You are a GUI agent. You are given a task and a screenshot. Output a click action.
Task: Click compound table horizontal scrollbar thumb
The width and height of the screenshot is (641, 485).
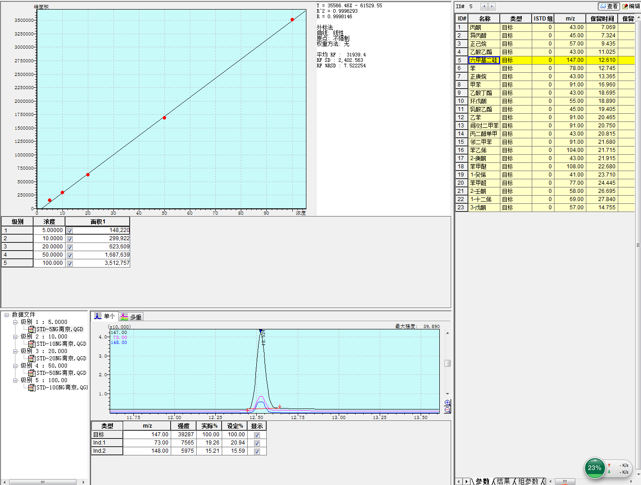[x=565, y=481]
